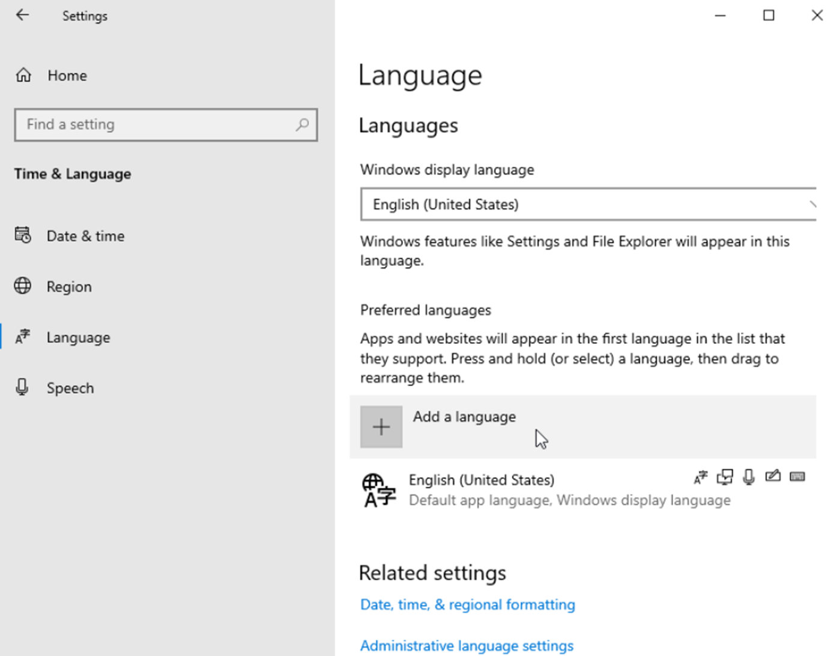
Task: Open the Windows display language dropdown
Action: [588, 205]
